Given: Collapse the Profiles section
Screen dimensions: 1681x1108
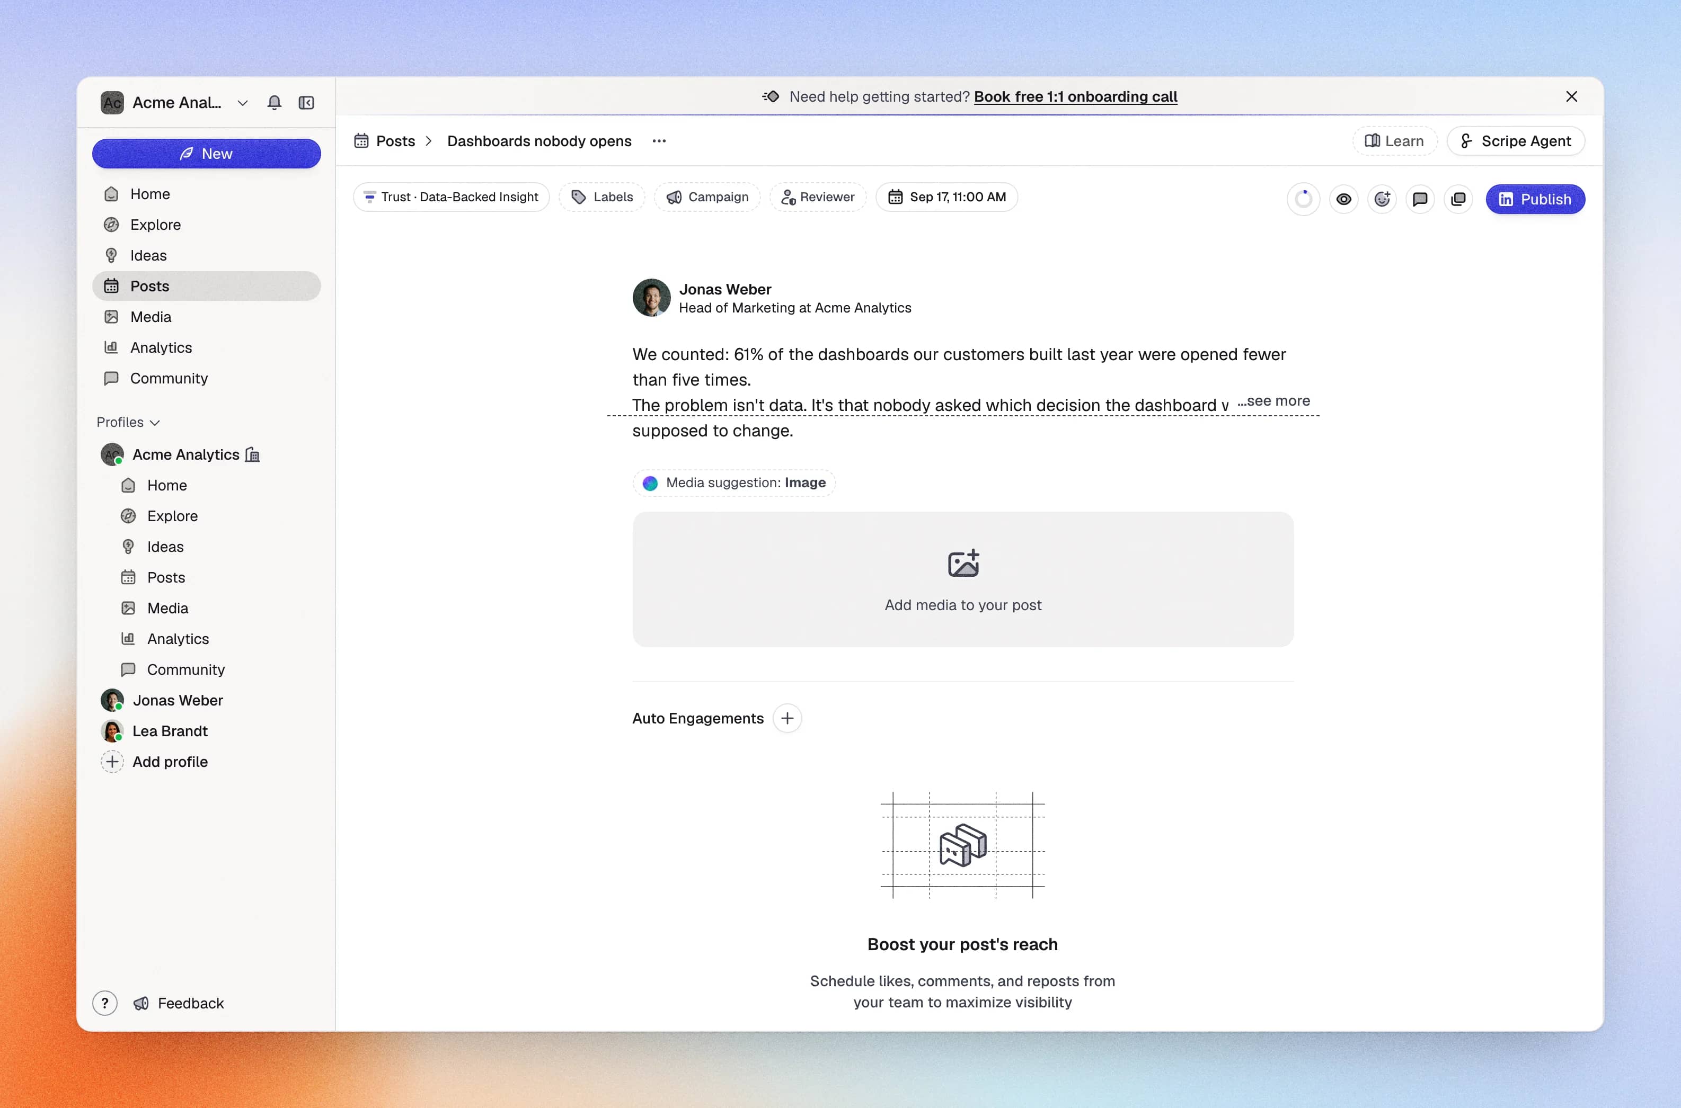Looking at the screenshot, I should 128,422.
